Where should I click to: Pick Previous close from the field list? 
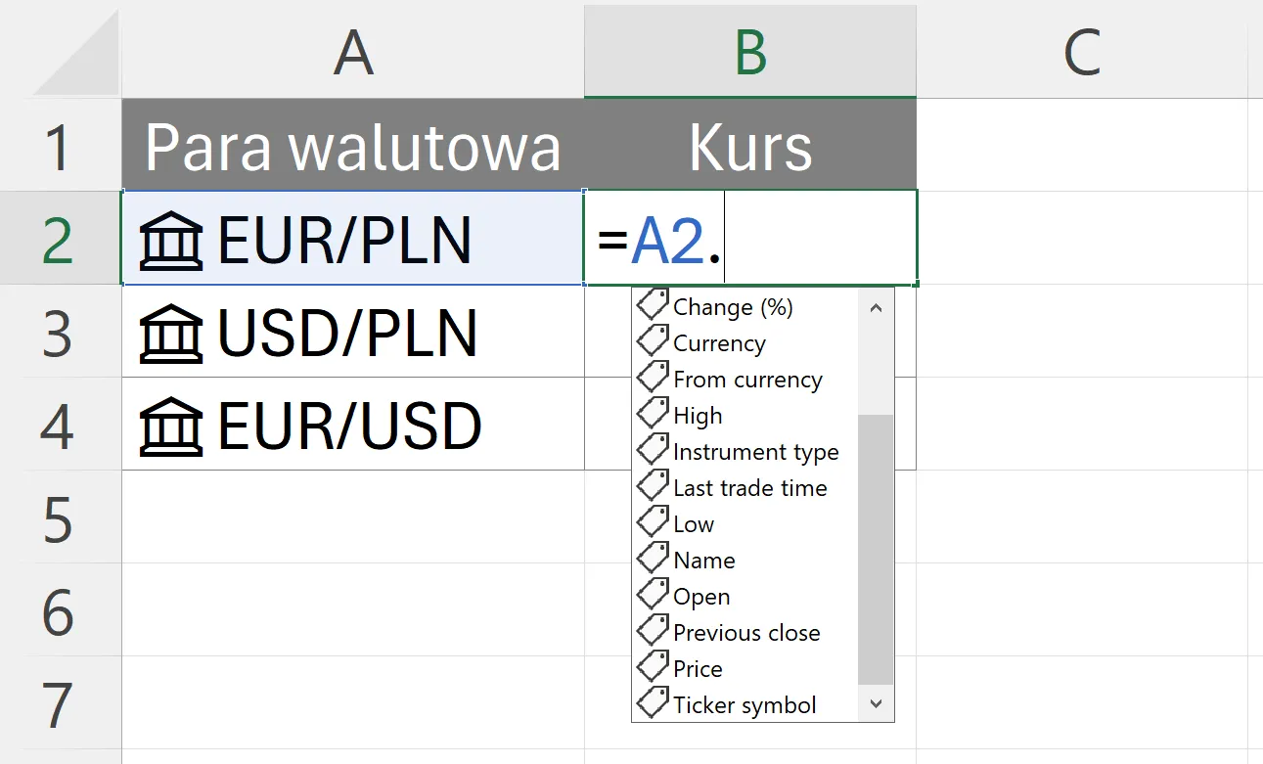coord(746,633)
